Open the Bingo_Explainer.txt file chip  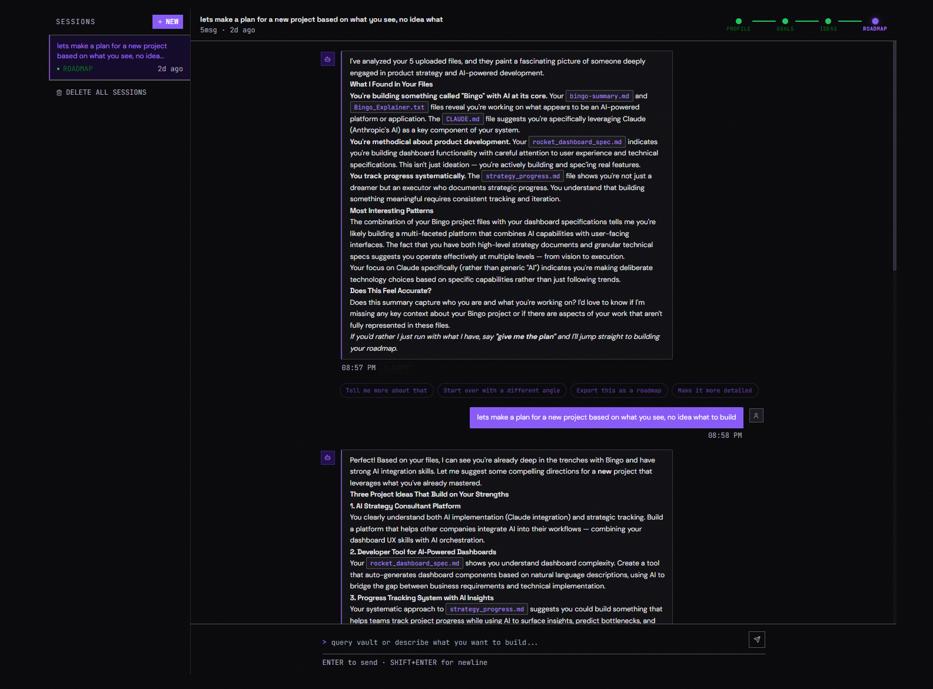click(389, 107)
